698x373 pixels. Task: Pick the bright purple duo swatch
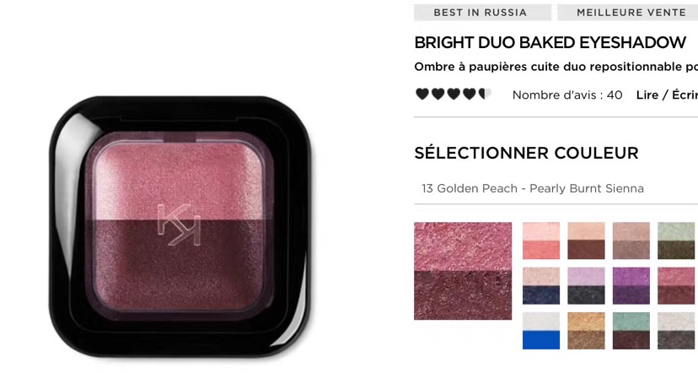pyautogui.click(x=631, y=285)
